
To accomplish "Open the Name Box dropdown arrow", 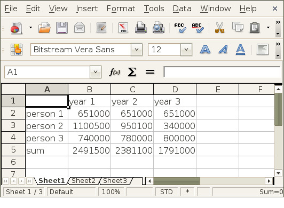I will [x=96, y=72].
